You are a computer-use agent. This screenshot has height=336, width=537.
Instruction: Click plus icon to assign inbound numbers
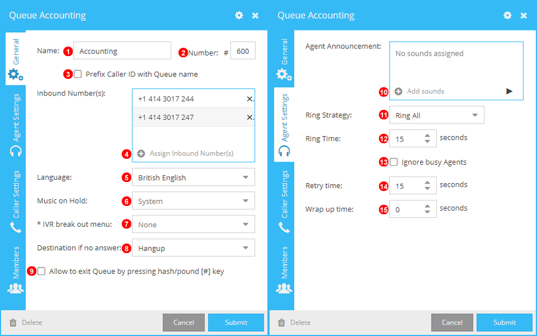141,153
